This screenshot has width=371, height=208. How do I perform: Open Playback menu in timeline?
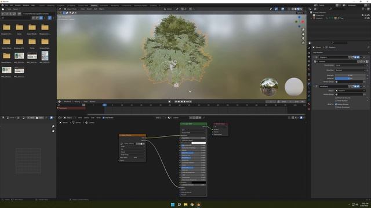(x=68, y=102)
